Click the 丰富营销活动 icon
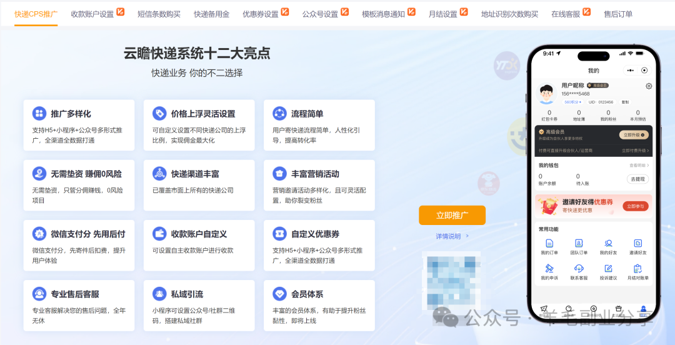675x345 pixels. coord(280,174)
